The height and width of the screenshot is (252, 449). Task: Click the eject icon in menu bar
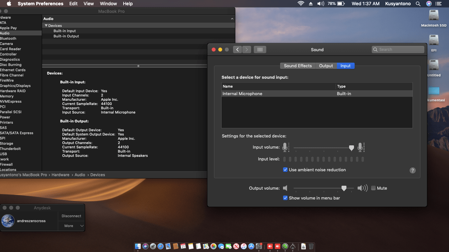tap(311, 4)
